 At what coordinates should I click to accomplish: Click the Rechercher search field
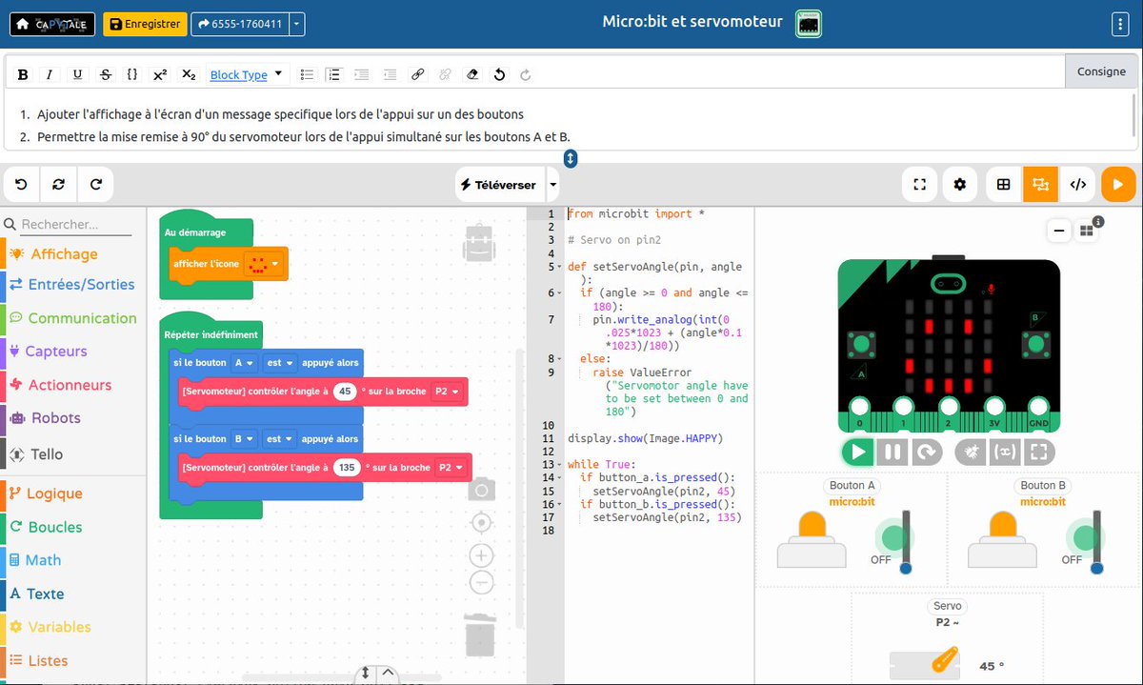click(75, 225)
